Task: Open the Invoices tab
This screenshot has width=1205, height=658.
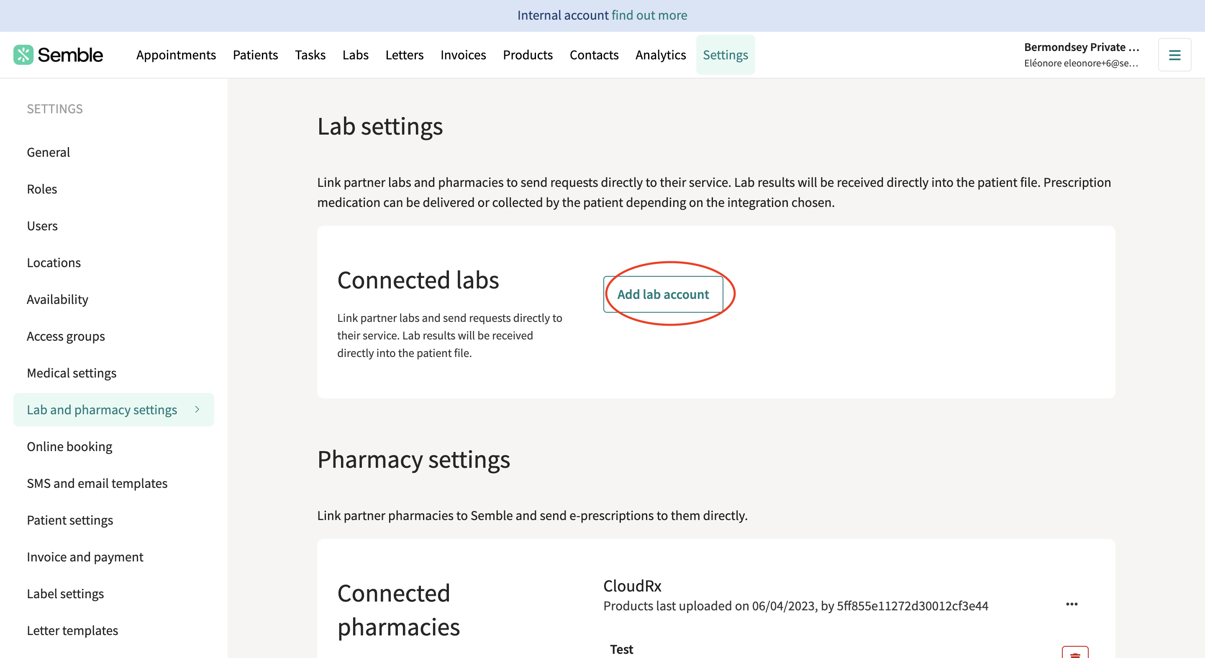Action: (463, 55)
